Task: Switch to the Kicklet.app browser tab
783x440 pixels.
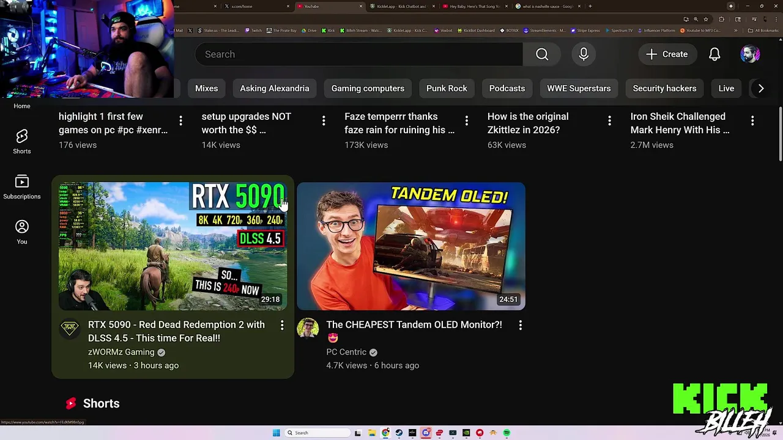Action: point(402,6)
